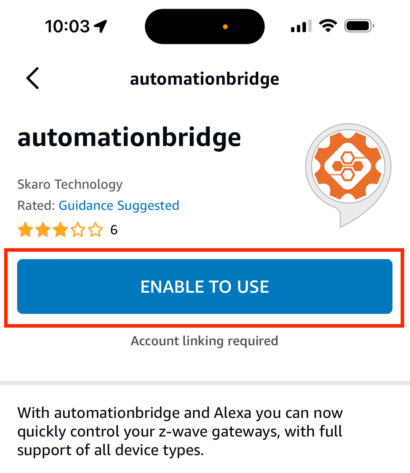Tap the third filled rating star

[61, 230]
